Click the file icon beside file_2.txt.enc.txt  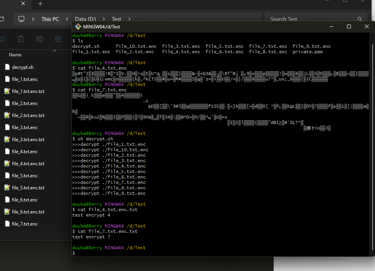pyautogui.click(x=7, y=115)
